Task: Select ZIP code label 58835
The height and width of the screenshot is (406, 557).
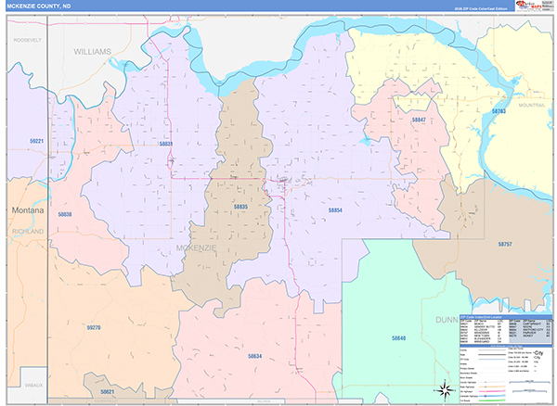Action: coord(240,207)
